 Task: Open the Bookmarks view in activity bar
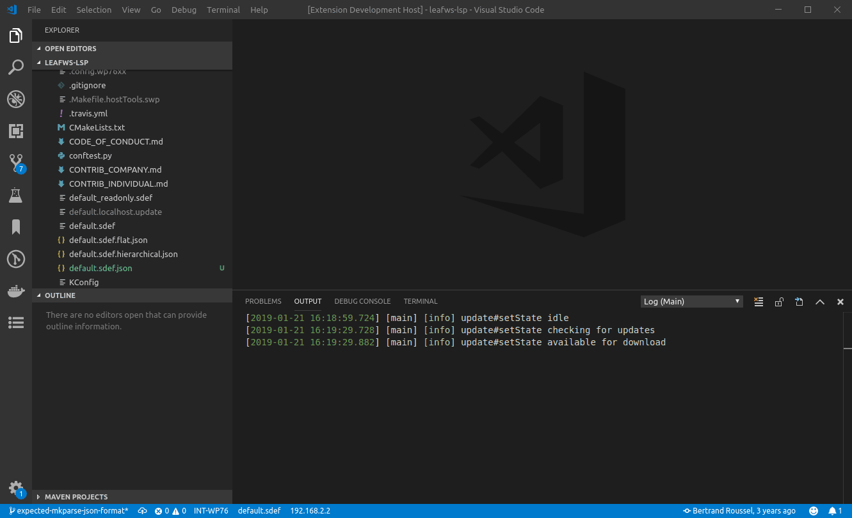(x=16, y=227)
